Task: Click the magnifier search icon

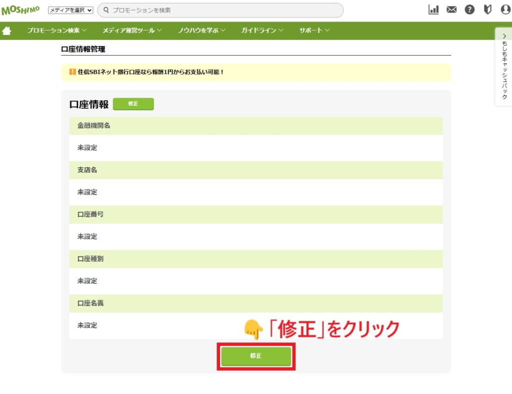Action: (106, 10)
